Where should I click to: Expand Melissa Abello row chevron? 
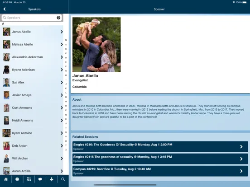[62, 44]
